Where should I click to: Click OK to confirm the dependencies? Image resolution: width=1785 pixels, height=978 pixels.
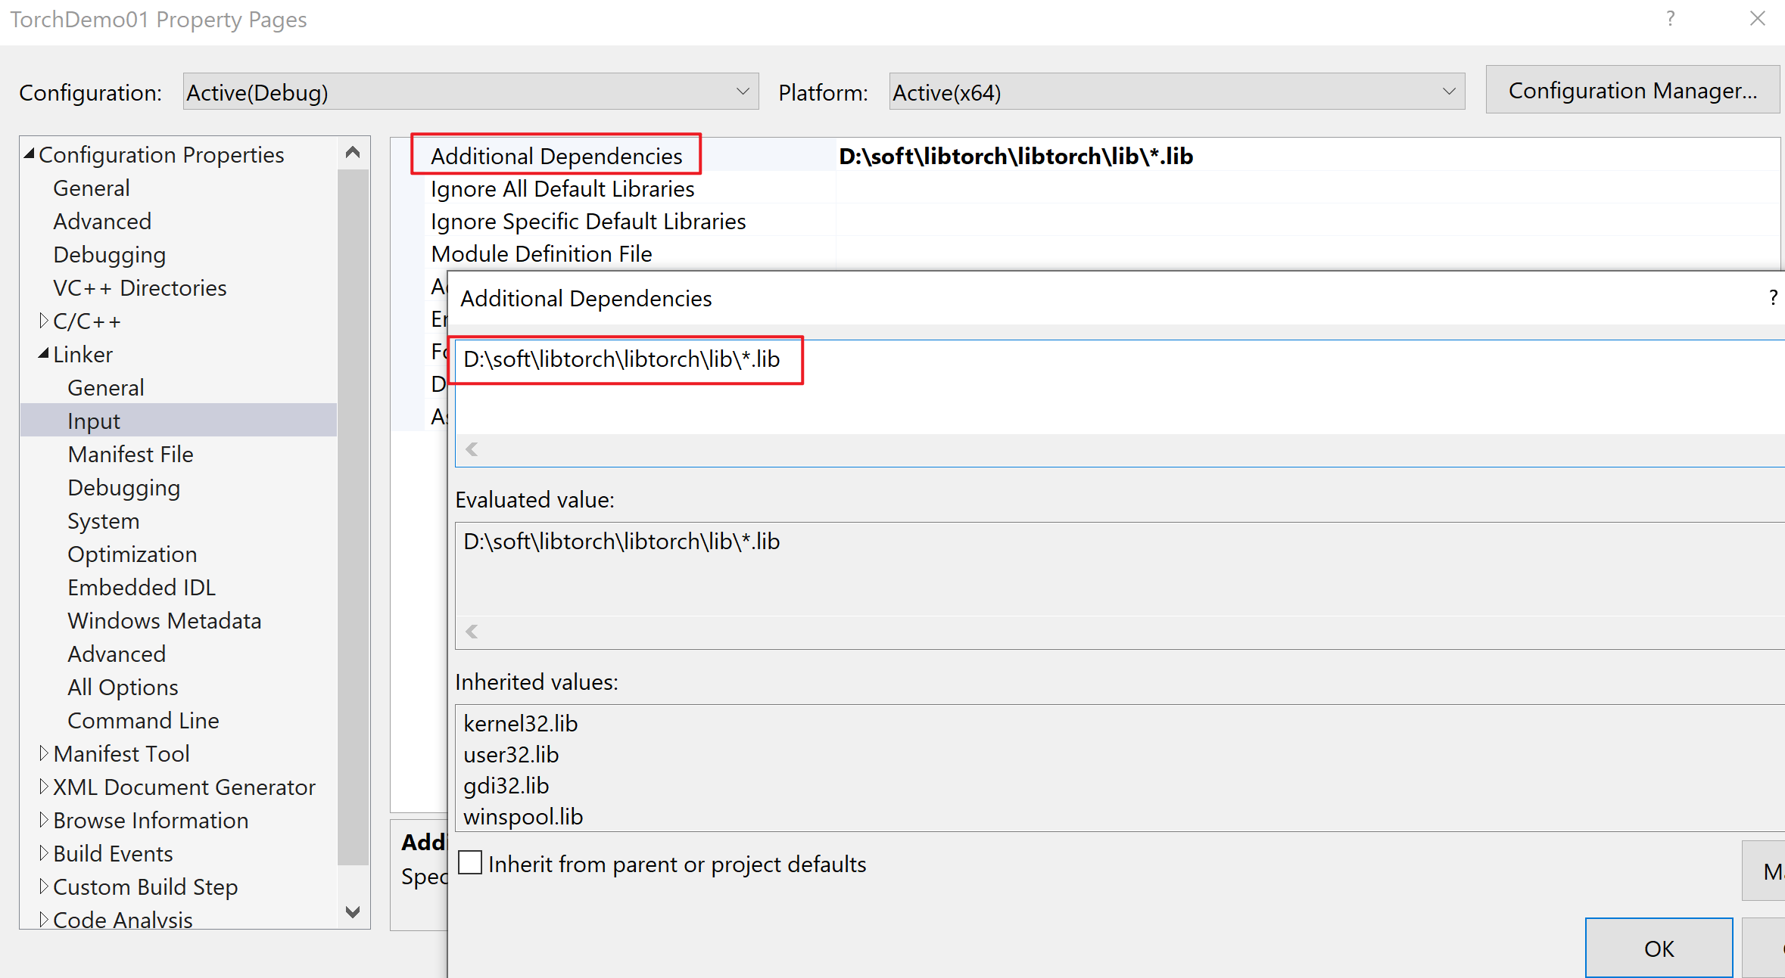point(1658,948)
